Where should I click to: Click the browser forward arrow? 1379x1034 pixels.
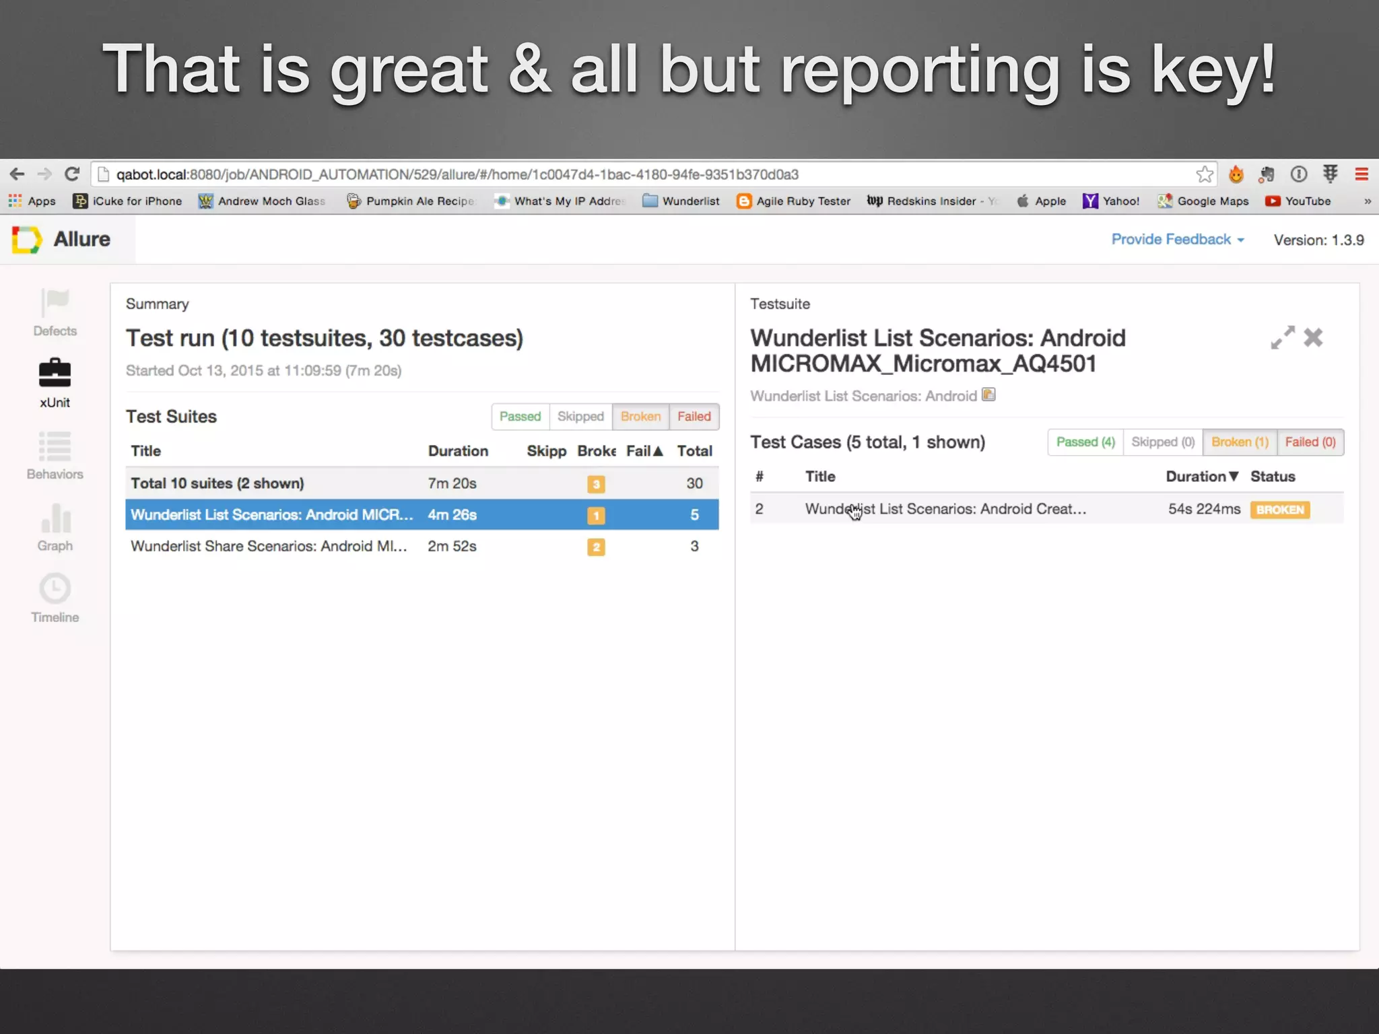pos(44,174)
